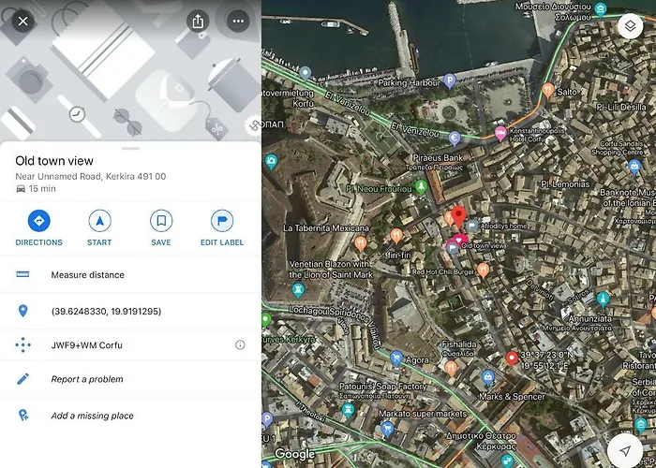Tap the my-location arrow button
Viewport: 656px width, 468px height.
click(625, 450)
